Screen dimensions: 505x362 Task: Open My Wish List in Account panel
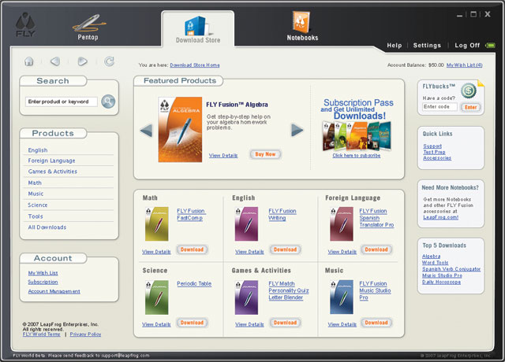[x=42, y=273]
